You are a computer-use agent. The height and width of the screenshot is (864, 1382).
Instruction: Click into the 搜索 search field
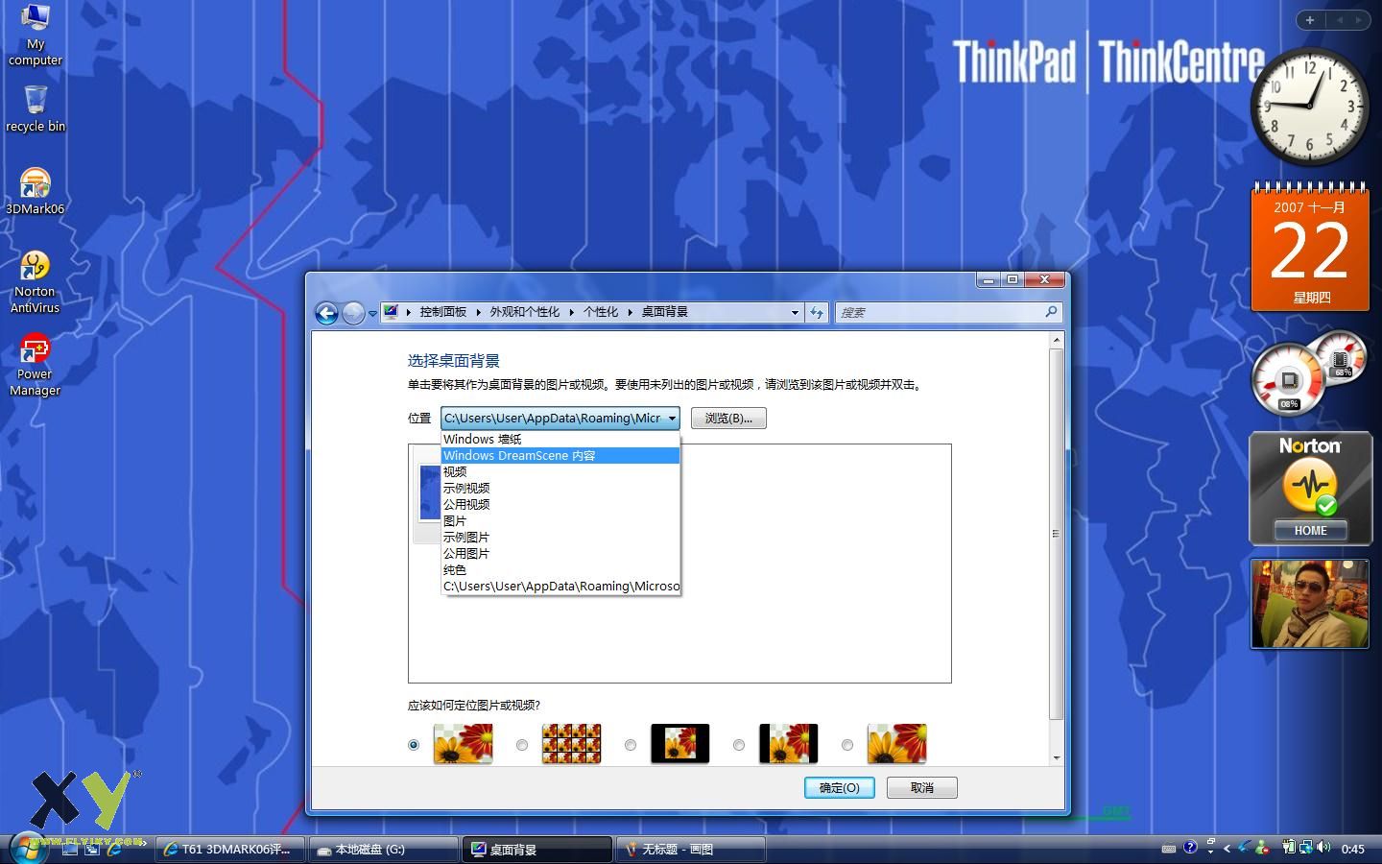coord(939,312)
